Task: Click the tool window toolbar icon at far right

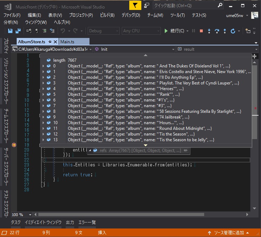Action: (x=248, y=31)
